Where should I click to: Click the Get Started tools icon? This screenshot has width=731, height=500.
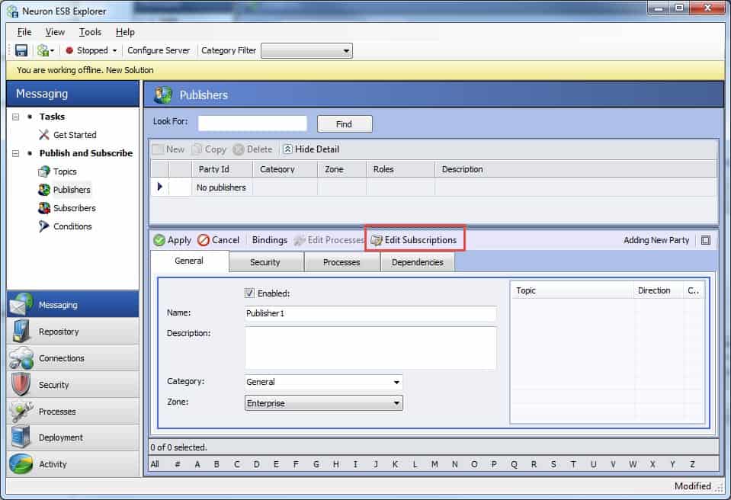pos(43,135)
